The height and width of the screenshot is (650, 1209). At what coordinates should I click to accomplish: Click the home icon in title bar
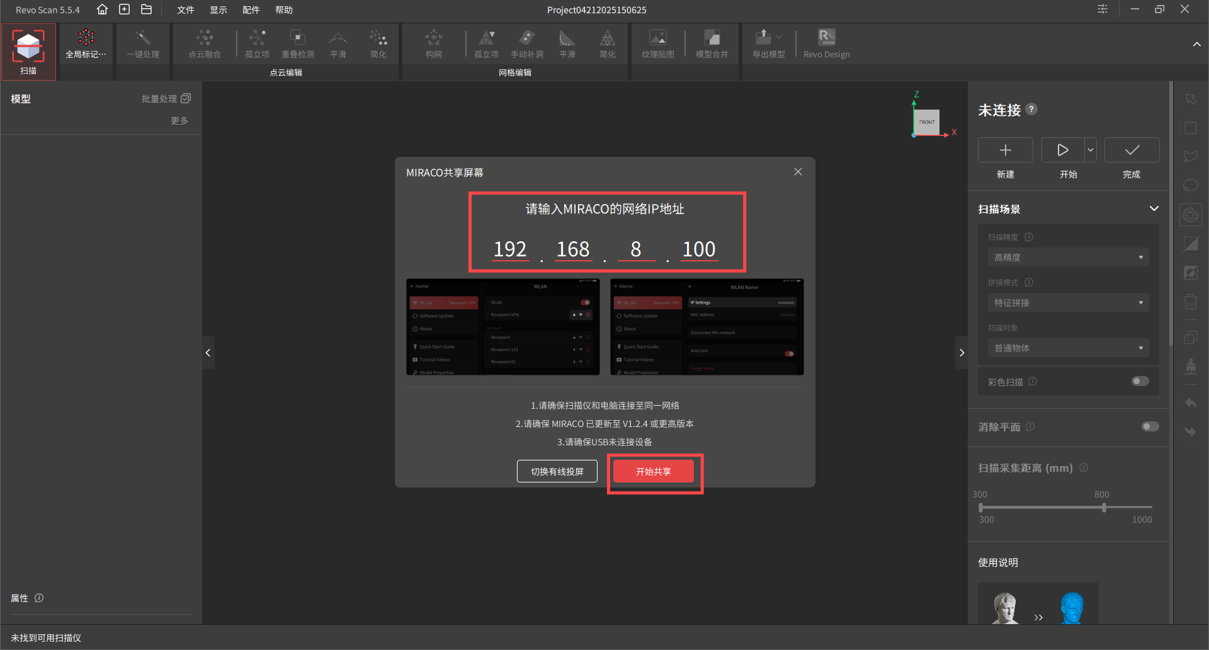pos(102,9)
